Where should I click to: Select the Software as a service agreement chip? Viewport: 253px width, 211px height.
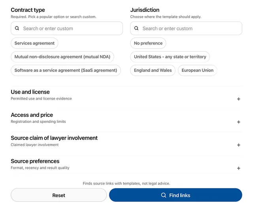(66, 70)
